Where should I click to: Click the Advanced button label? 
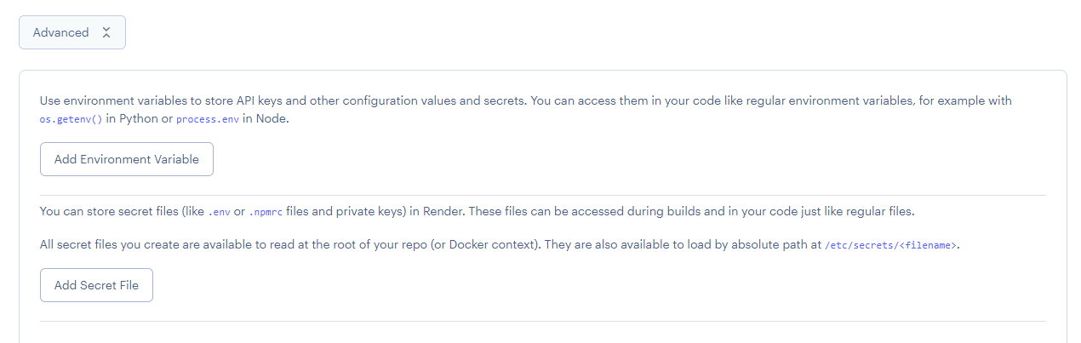(x=60, y=32)
